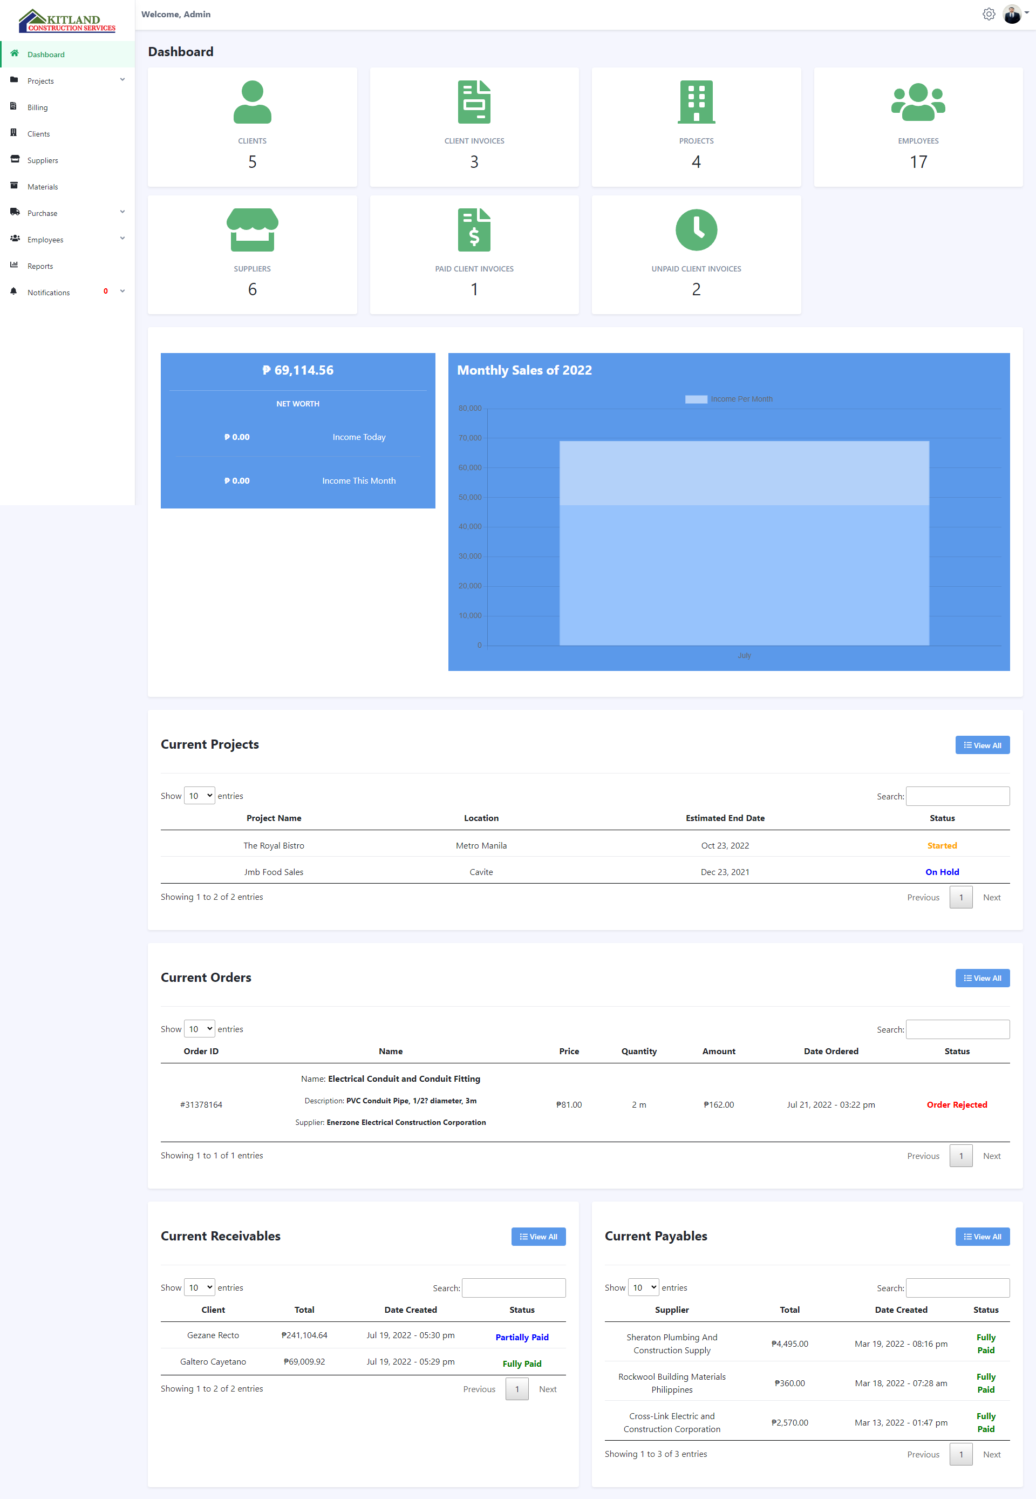Toggle the Income Per Month chart legend
This screenshot has width=1036, height=1499.
tap(728, 399)
